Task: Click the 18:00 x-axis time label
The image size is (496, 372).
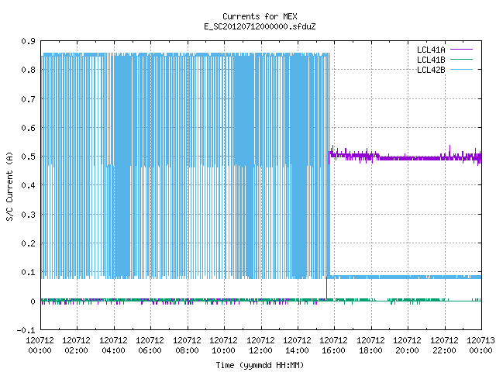Action: tap(370, 350)
